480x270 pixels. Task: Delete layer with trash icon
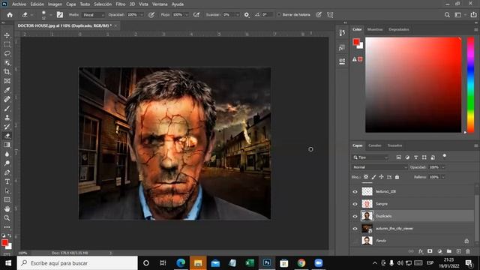click(x=468, y=251)
